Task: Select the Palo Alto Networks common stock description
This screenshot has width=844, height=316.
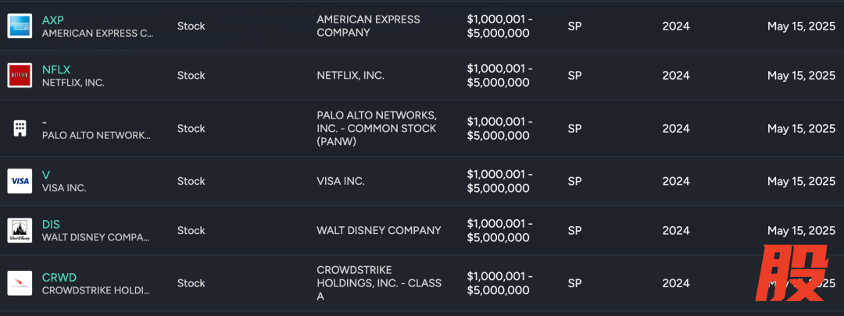Action: point(375,128)
